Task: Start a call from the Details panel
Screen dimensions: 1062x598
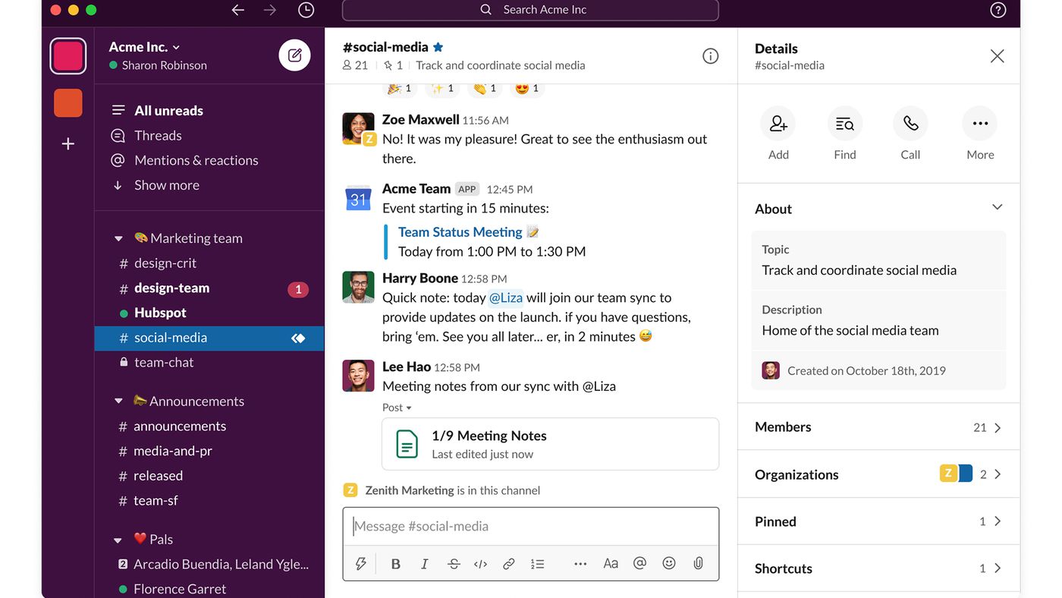Action: [910, 123]
